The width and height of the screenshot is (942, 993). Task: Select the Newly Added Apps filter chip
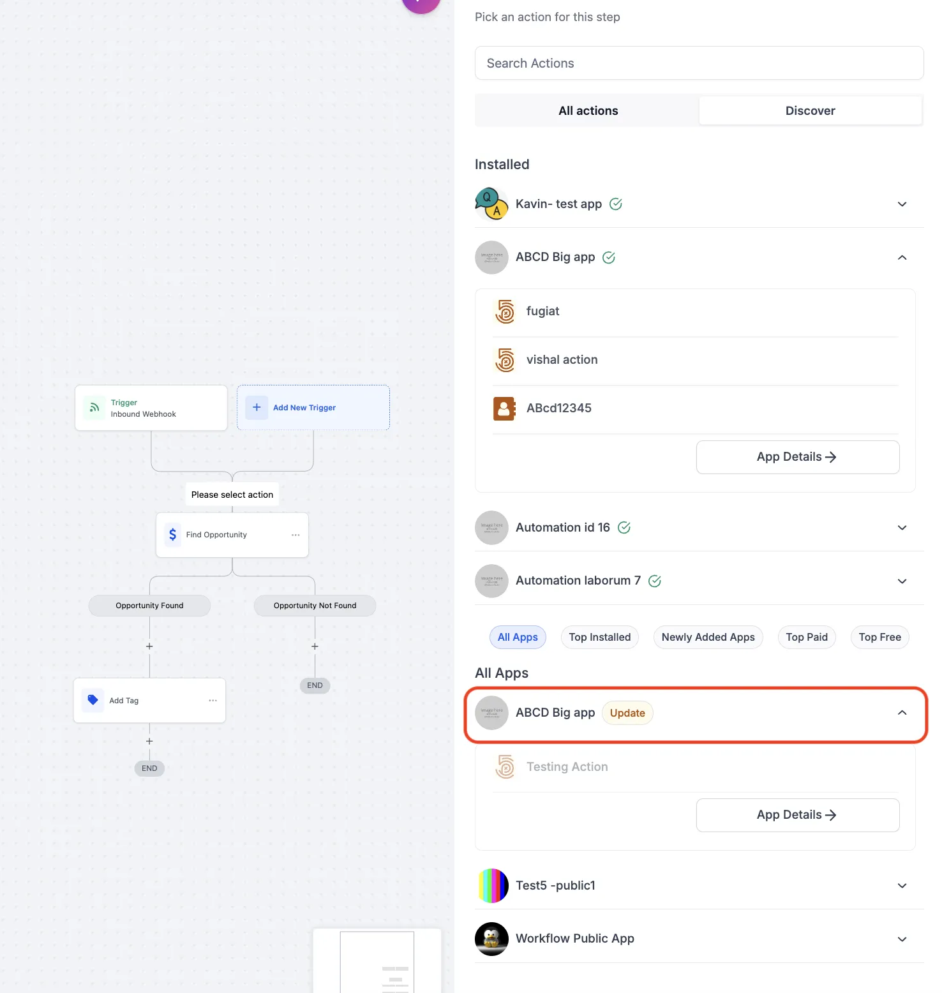708,637
